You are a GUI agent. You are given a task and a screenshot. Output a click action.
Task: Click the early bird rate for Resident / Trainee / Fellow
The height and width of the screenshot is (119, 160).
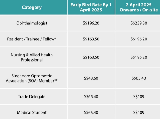tap(91, 39)
